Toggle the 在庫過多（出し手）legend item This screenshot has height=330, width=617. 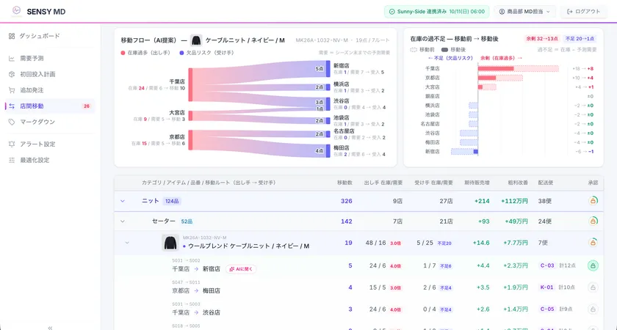(145, 53)
